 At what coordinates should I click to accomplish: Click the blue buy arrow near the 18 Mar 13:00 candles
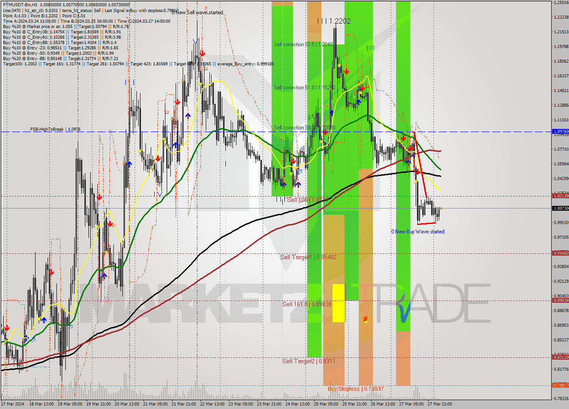click(x=26, y=337)
